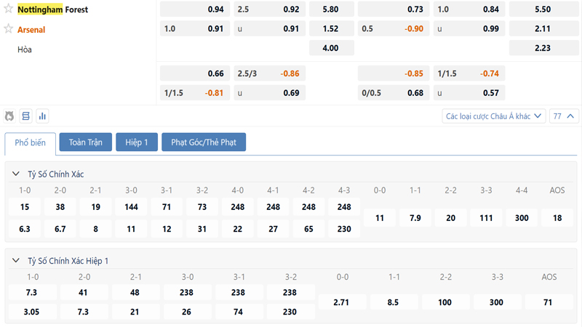
Task: Pick full match AOS odds 18
Action: click(x=557, y=218)
